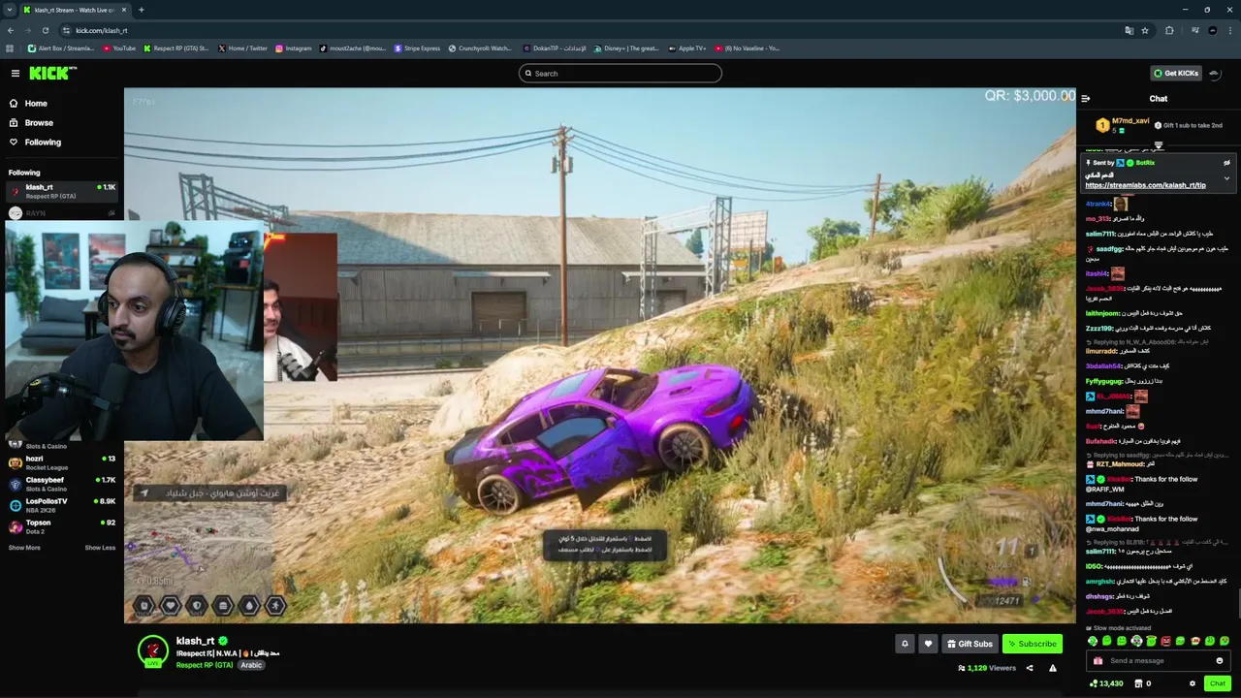Screen dimensions: 1241x698
Task: Click the klash_rt Stream browser tab
Action: [x=76, y=10]
